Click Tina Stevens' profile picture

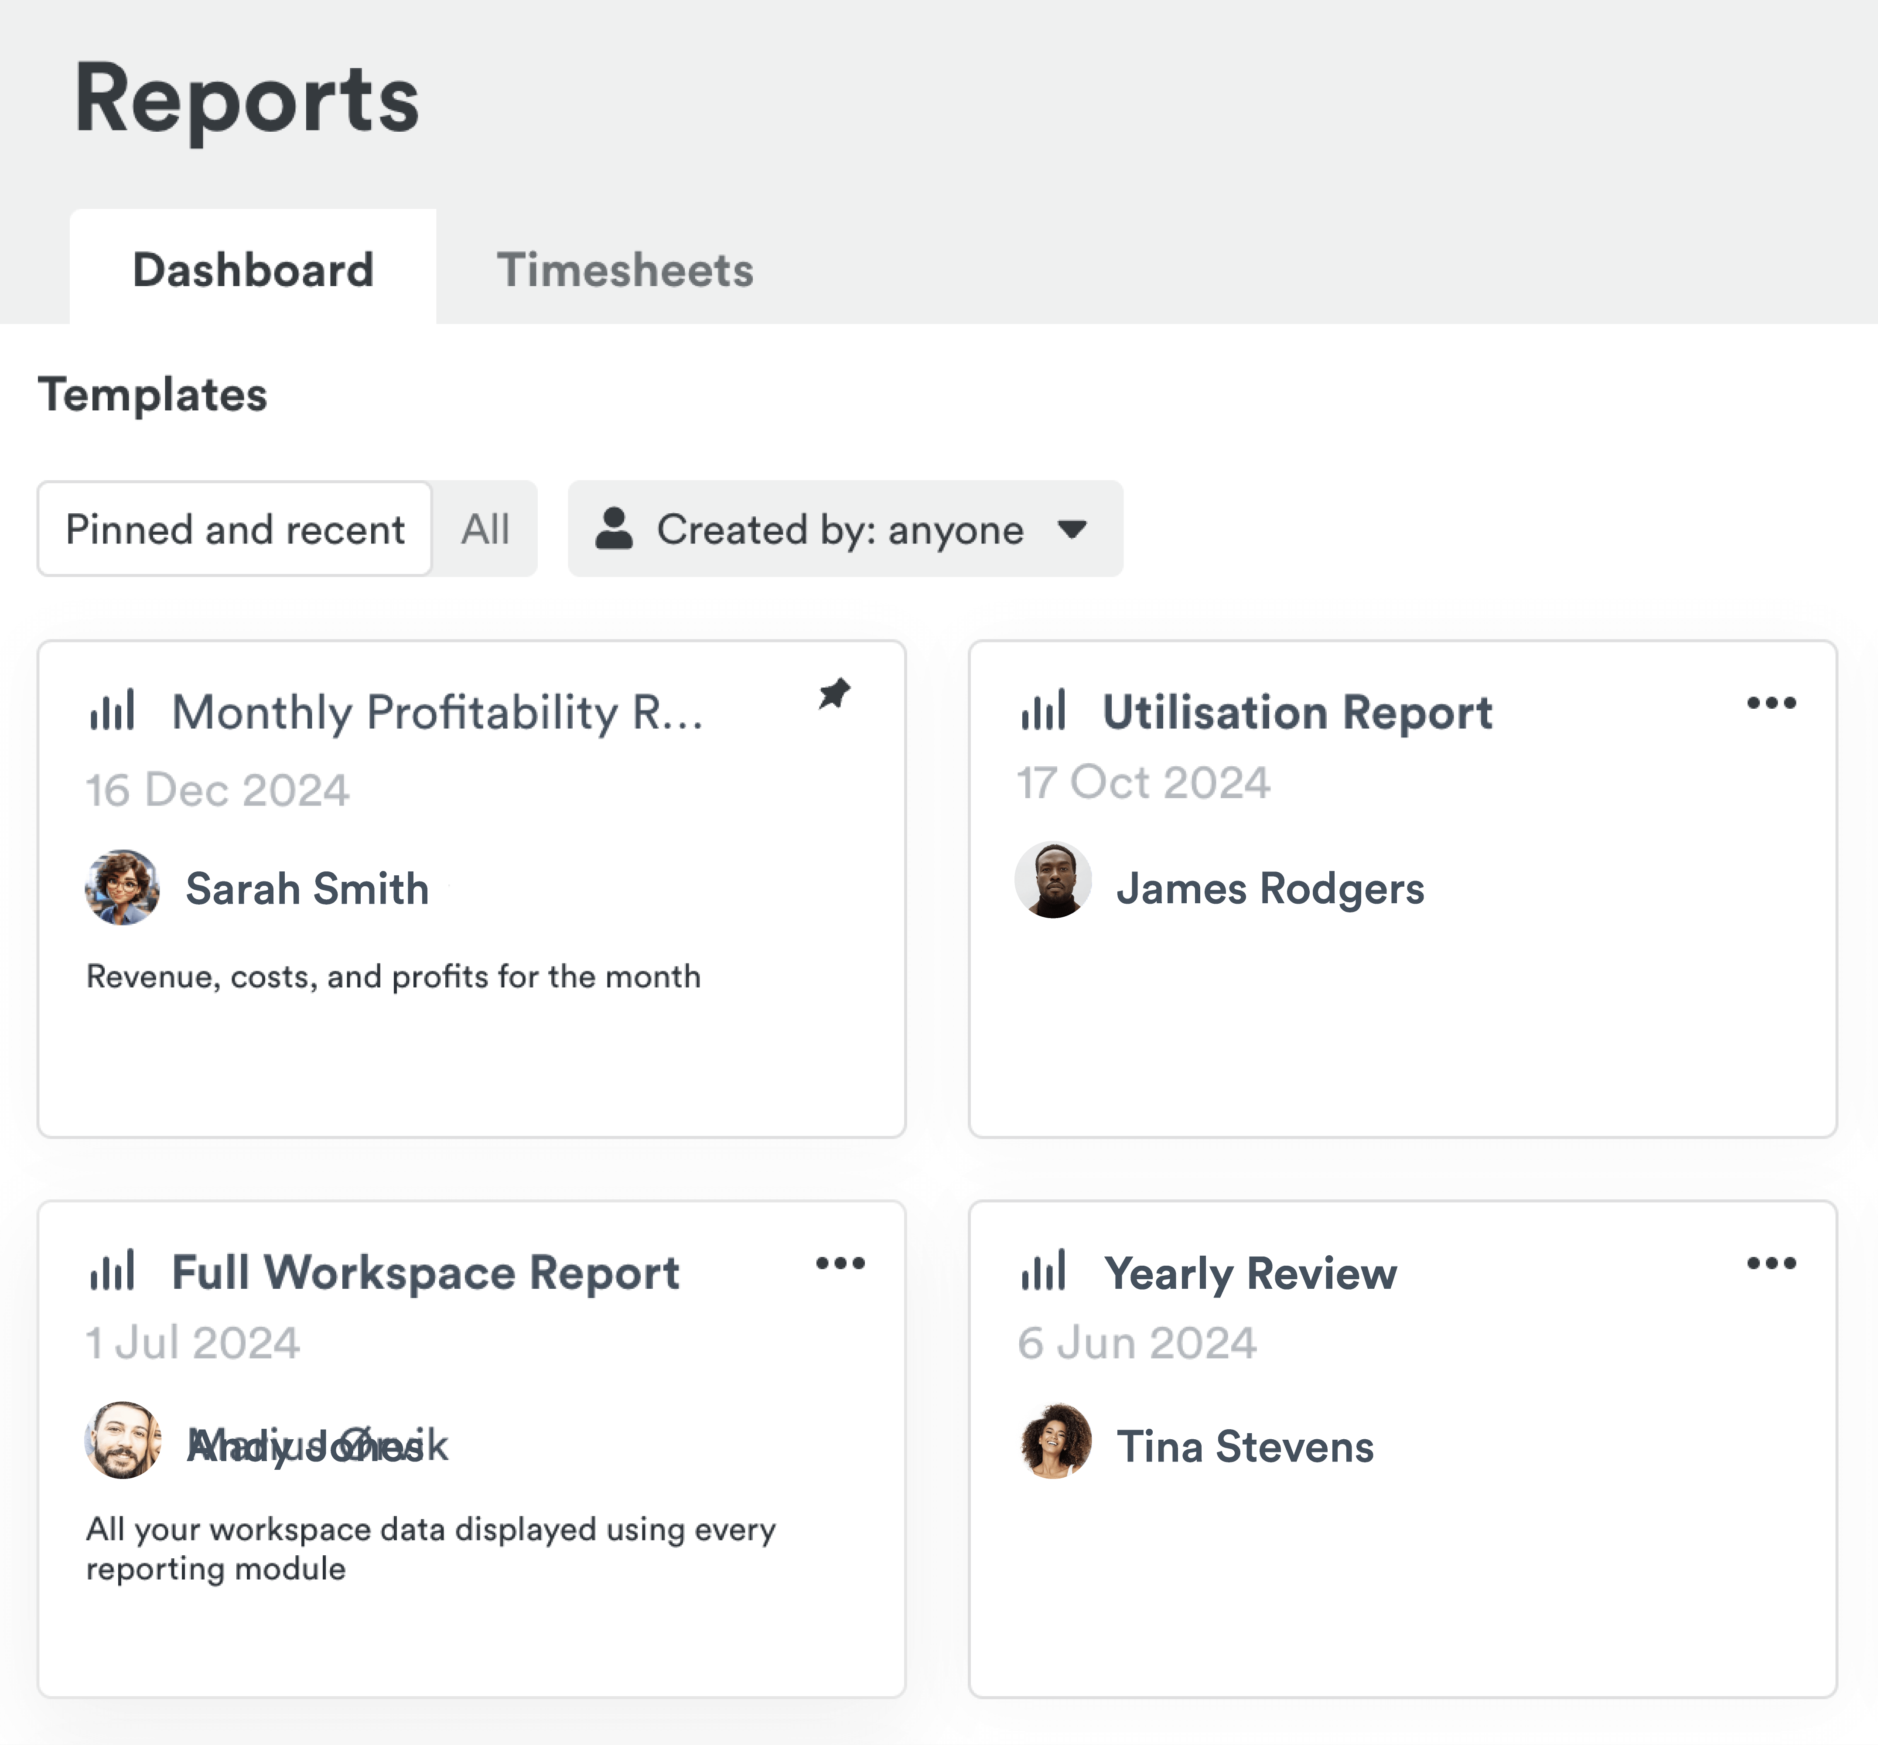[1055, 1441]
